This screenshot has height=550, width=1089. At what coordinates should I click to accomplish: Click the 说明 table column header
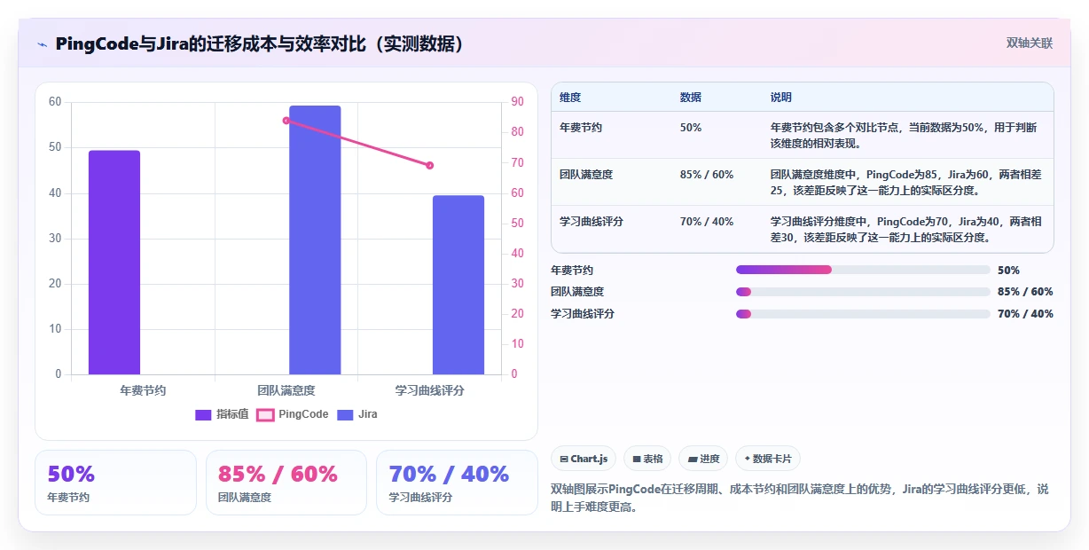tap(781, 98)
